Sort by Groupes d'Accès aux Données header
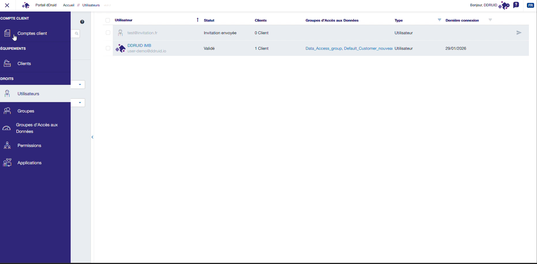The width and height of the screenshot is (537, 264). (x=332, y=20)
